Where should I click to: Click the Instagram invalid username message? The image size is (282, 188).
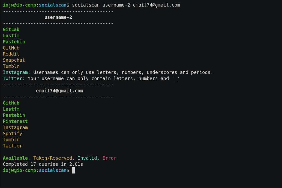click(108, 72)
